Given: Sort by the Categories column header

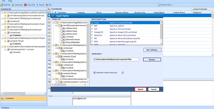Looking at the screenshot, I should [201, 12].
